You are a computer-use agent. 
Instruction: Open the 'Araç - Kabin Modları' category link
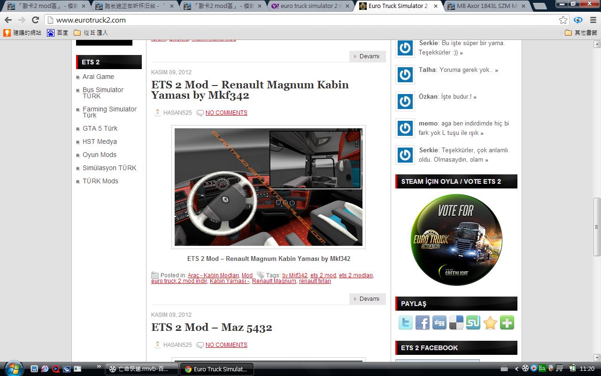[213, 275]
